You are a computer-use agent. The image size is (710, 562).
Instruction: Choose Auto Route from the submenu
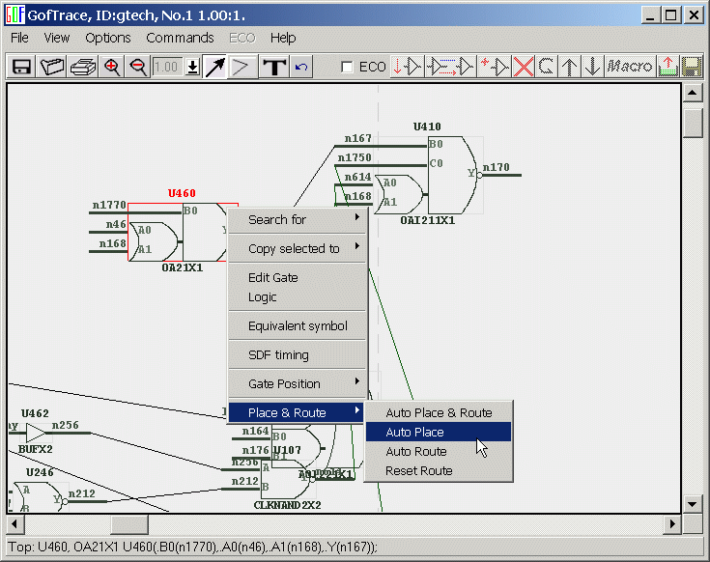416,451
